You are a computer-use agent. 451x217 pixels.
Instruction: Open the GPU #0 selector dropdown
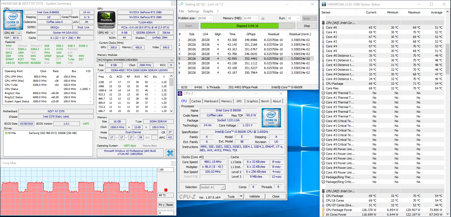106,33
